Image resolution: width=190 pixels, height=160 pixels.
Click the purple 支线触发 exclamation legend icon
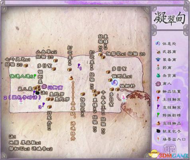click(x=158, y=107)
